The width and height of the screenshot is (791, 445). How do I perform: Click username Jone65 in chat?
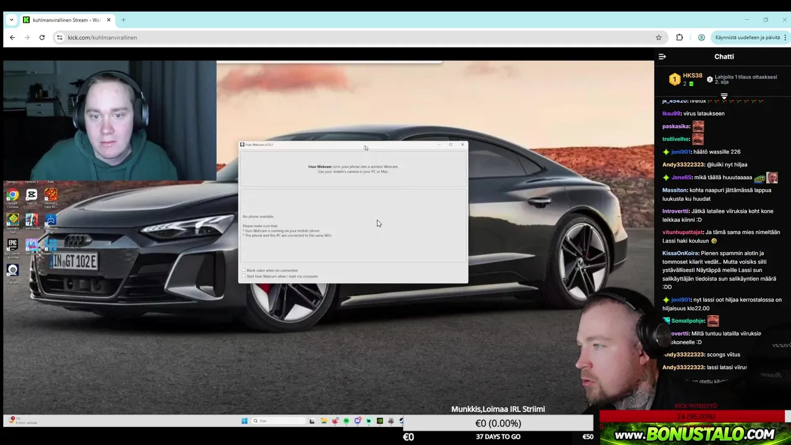point(681,177)
